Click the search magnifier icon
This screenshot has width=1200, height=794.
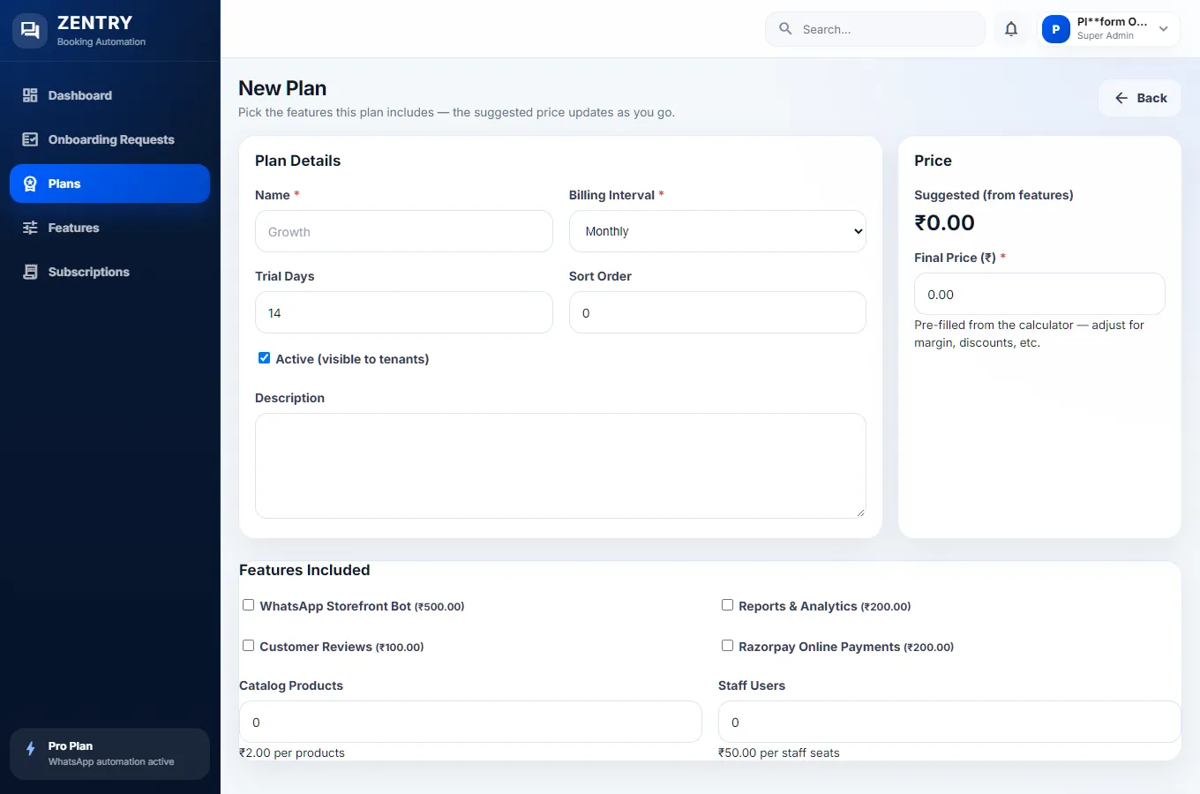785,29
